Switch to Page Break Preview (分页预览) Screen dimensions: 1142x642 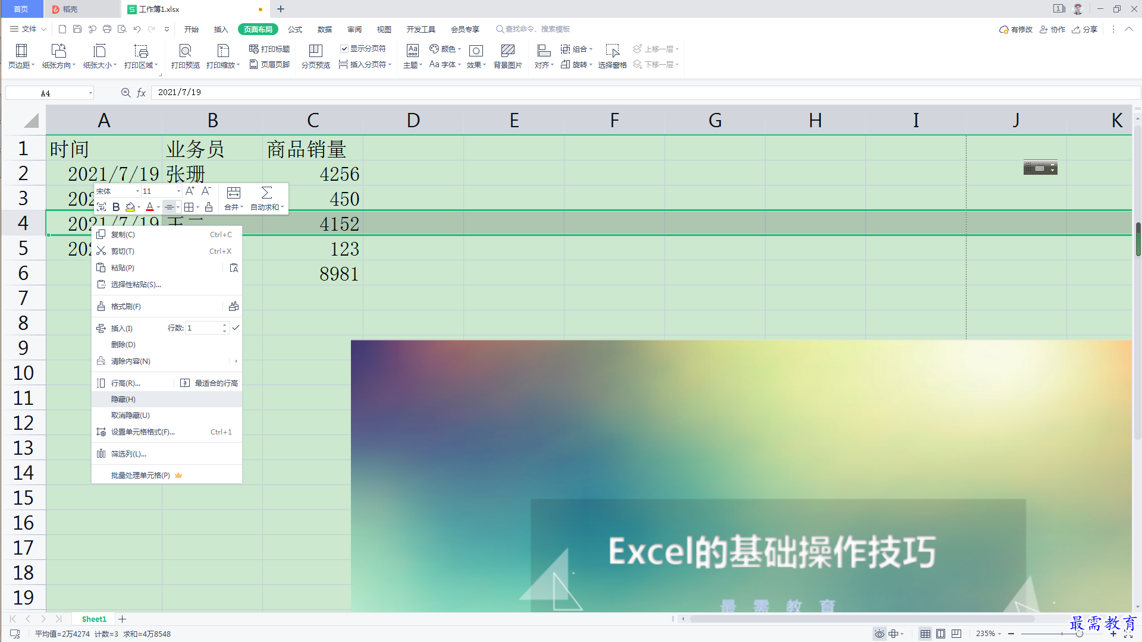tap(316, 56)
